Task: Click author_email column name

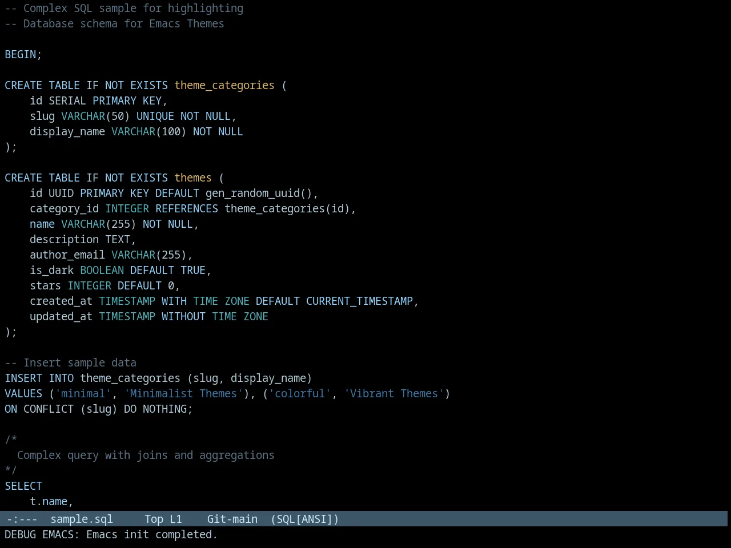Action: point(67,255)
